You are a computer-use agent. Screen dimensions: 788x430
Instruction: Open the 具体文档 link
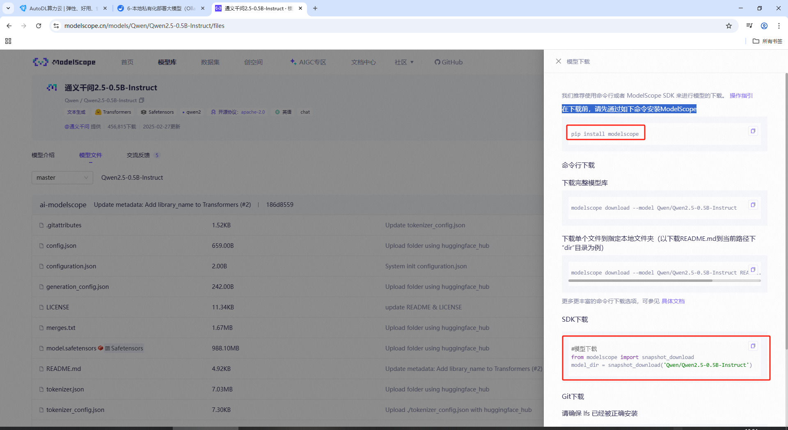click(x=673, y=301)
